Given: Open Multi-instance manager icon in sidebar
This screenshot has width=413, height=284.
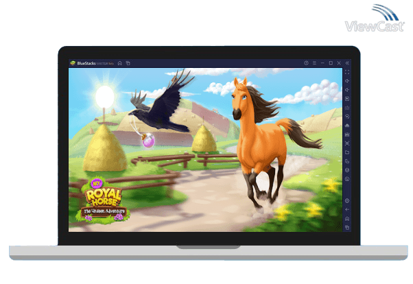Looking at the screenshot, I should (347, 161).
